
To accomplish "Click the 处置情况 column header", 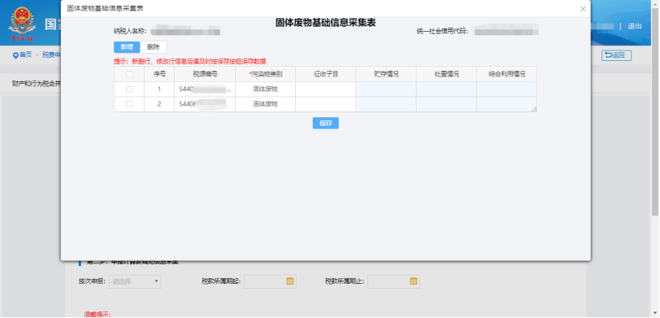I will (x=446, y=74).
